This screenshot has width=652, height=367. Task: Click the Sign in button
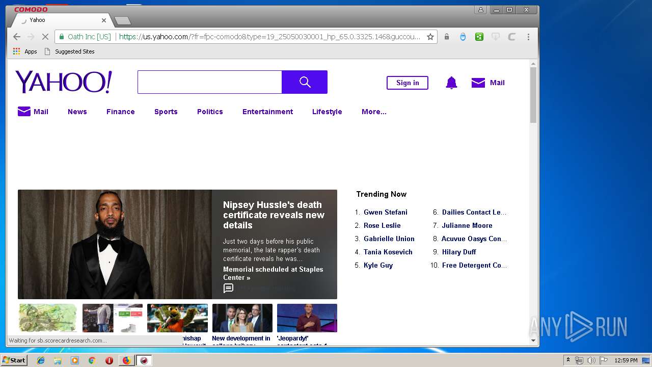click(x=407, y=83)
